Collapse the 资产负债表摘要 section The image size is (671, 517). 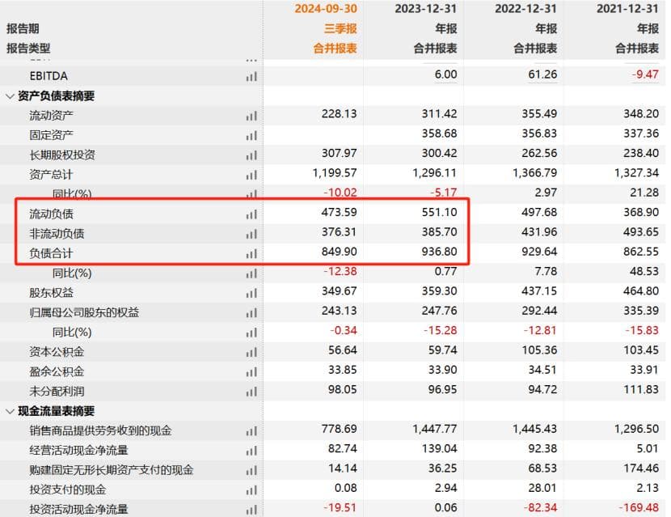10,96
